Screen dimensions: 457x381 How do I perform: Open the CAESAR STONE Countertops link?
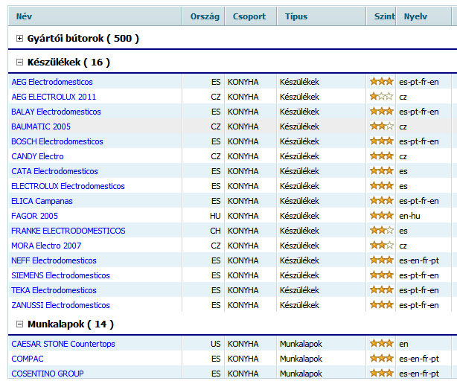(63, 344)
